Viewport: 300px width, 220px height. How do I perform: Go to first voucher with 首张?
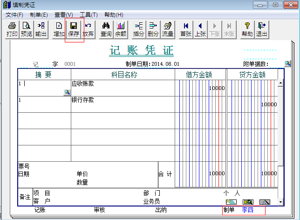coord(186,29)
